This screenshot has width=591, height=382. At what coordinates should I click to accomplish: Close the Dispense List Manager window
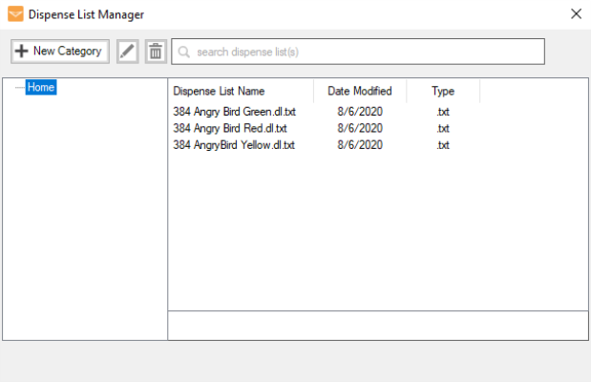(x=576, y=14)
